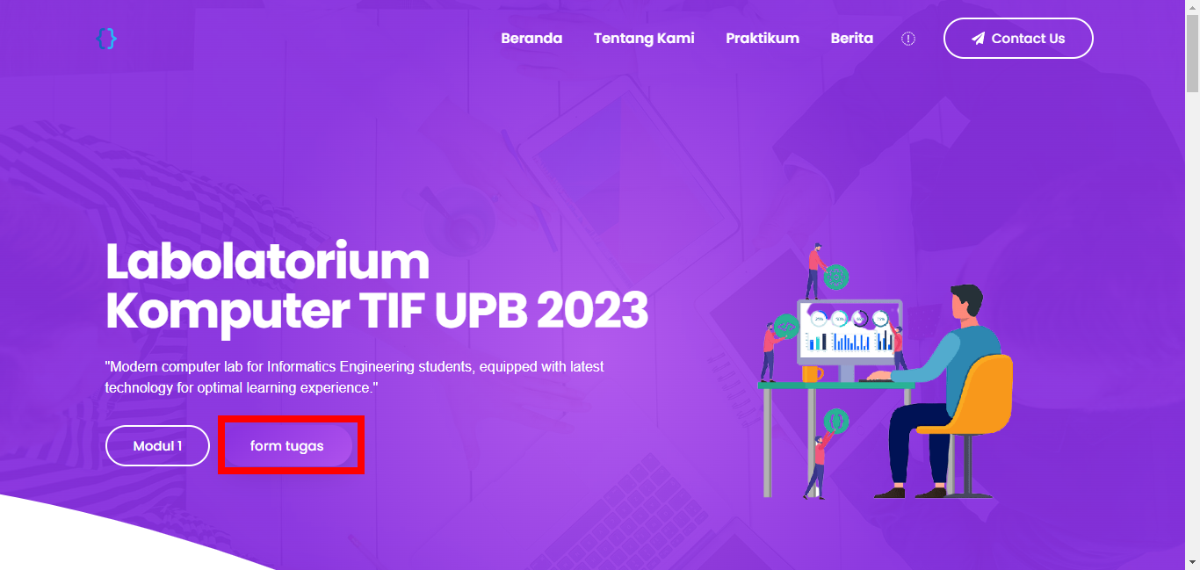
Task: Open the Beranda menu item
Action: [531, 39]
